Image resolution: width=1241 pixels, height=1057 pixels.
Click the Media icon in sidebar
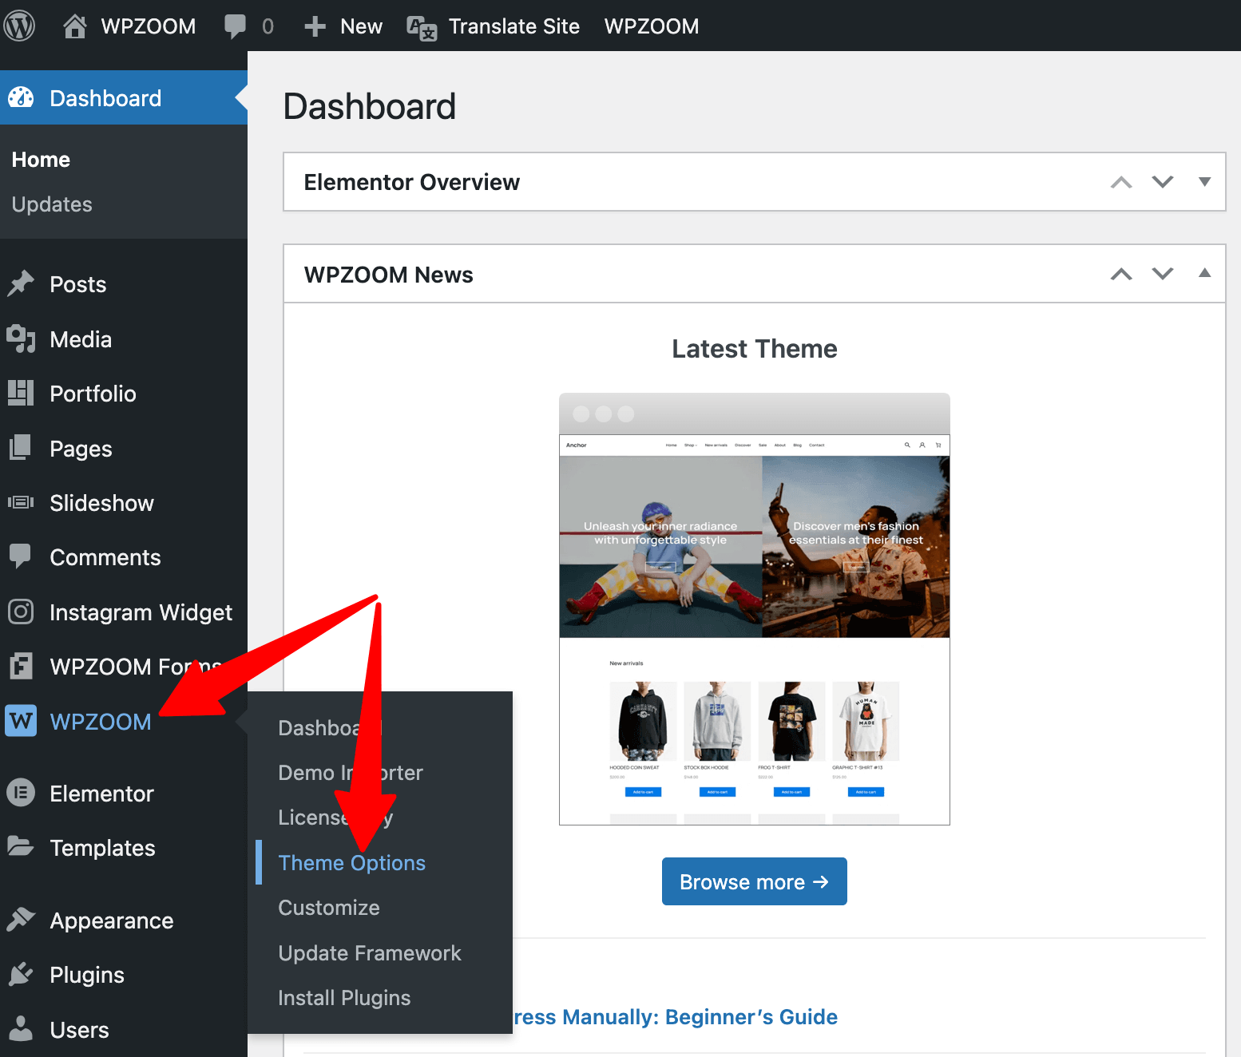21,339
